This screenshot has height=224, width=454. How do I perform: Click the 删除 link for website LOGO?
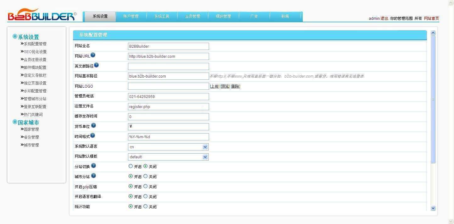235,86
